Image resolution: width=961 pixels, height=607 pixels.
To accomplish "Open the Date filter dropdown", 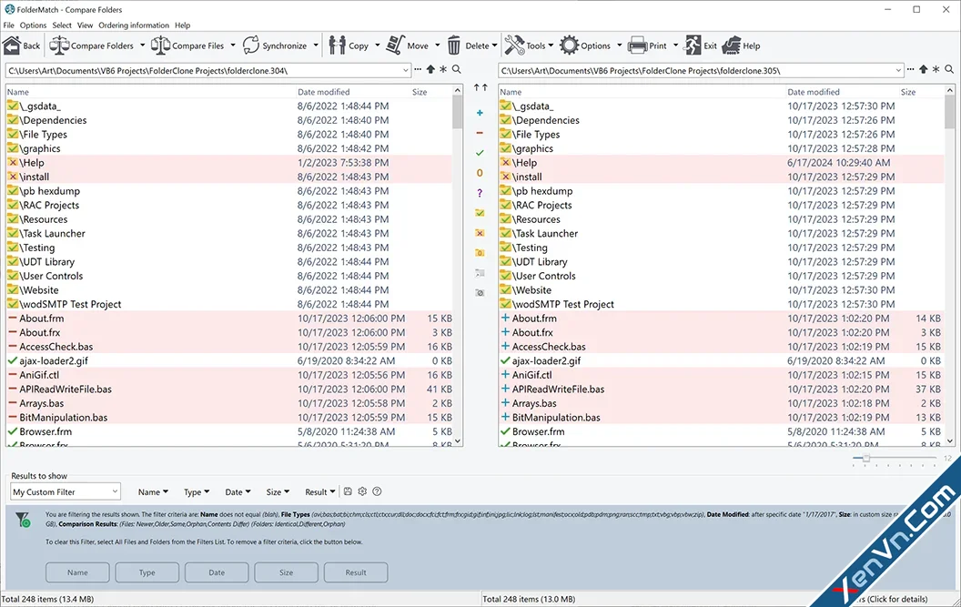I will [x=238, y=491].
